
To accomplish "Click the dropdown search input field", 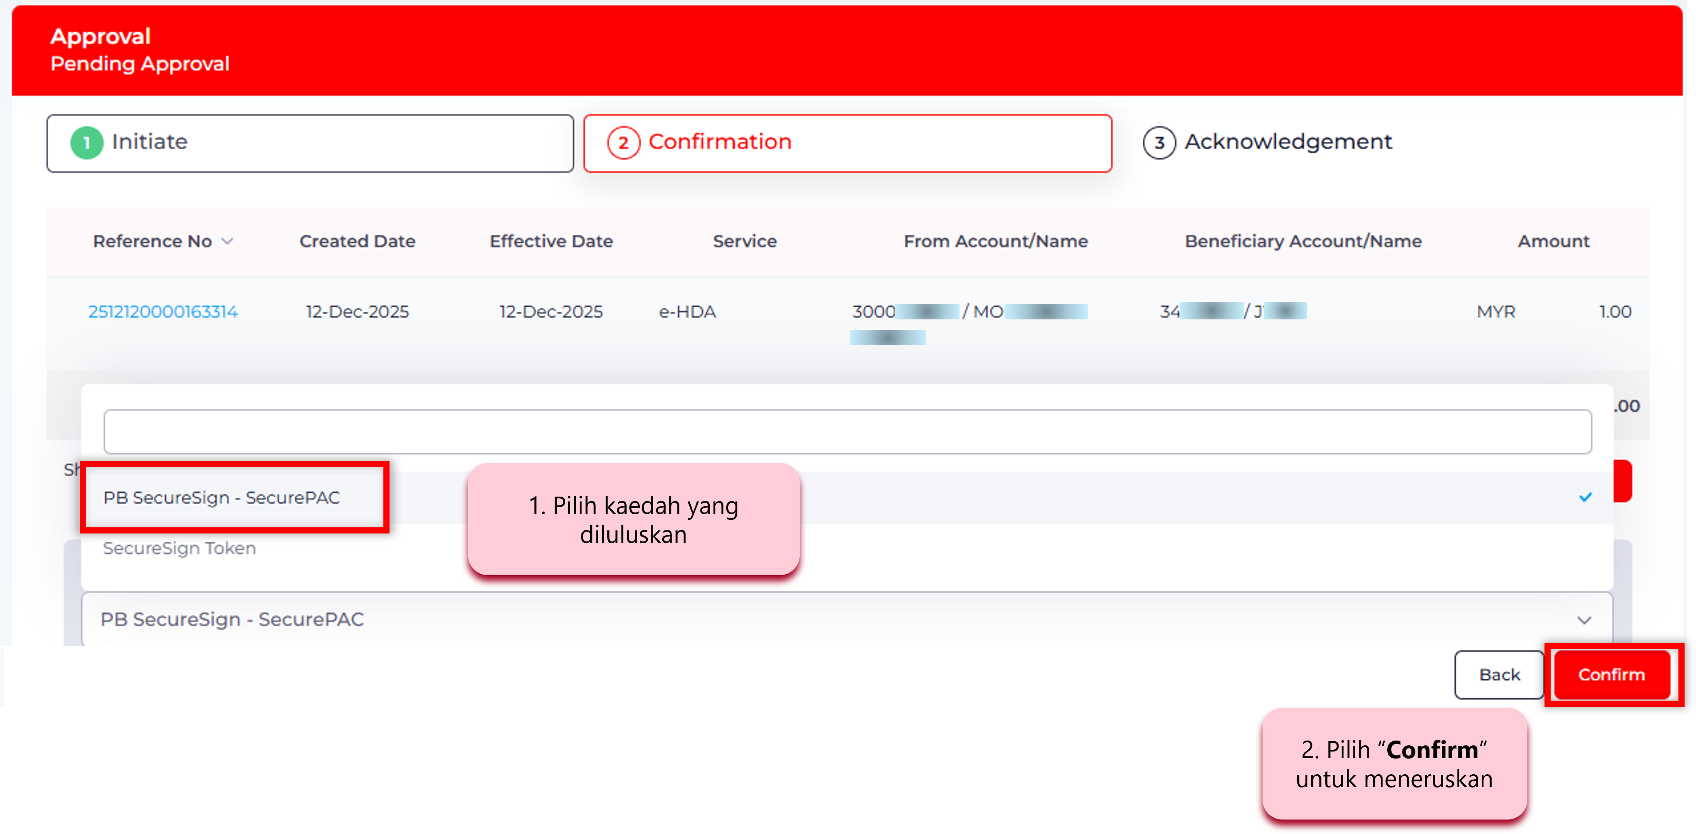I will (x=848, y=431).
